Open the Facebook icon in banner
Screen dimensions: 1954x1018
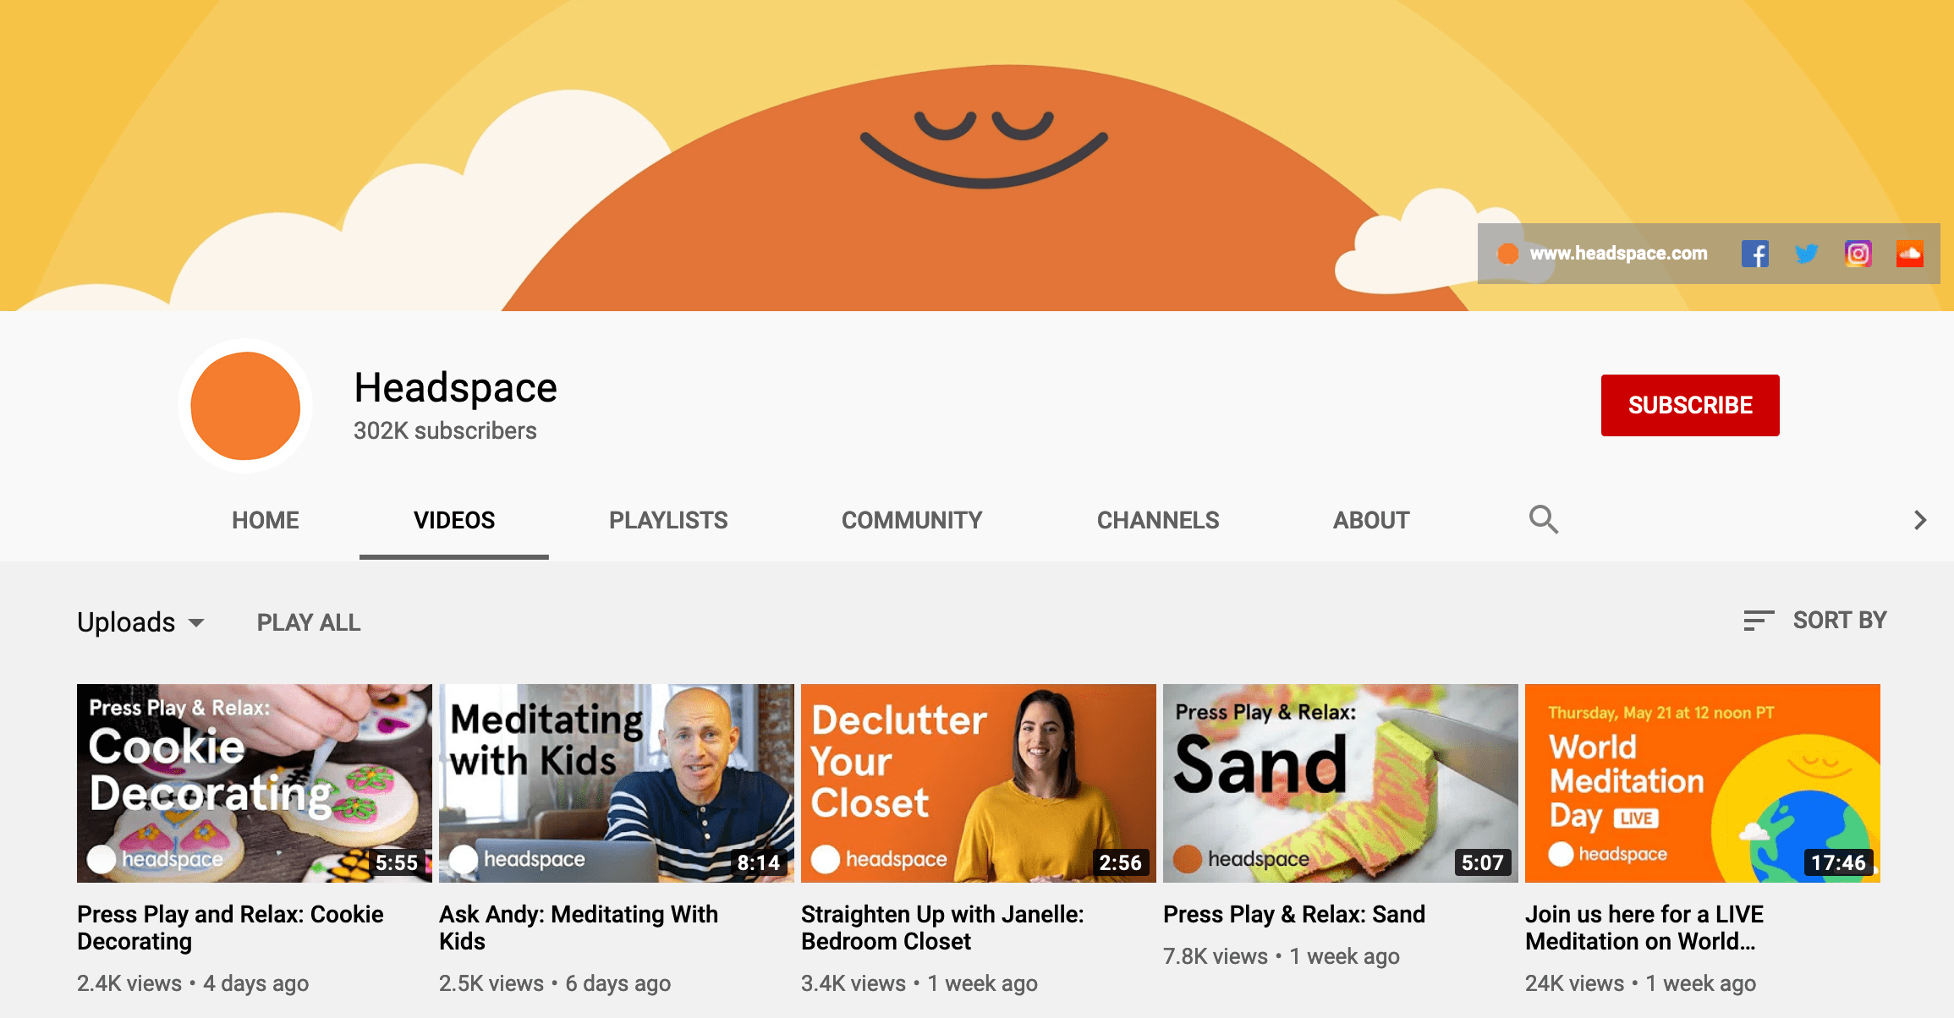point(1754,254)
